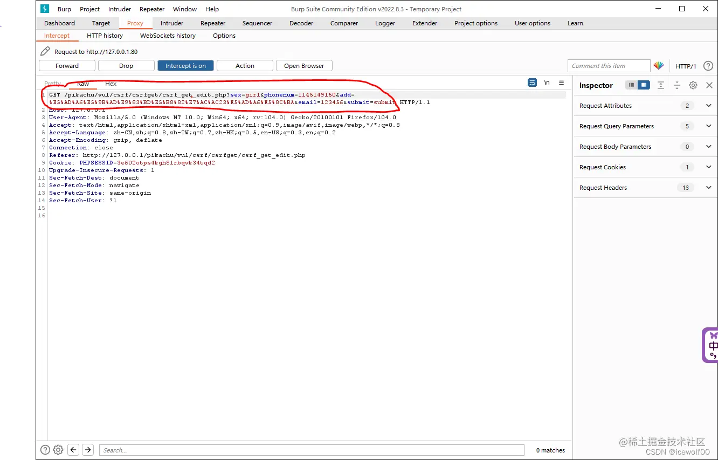Dock Inspector in right layout

(x=644, y=85)
